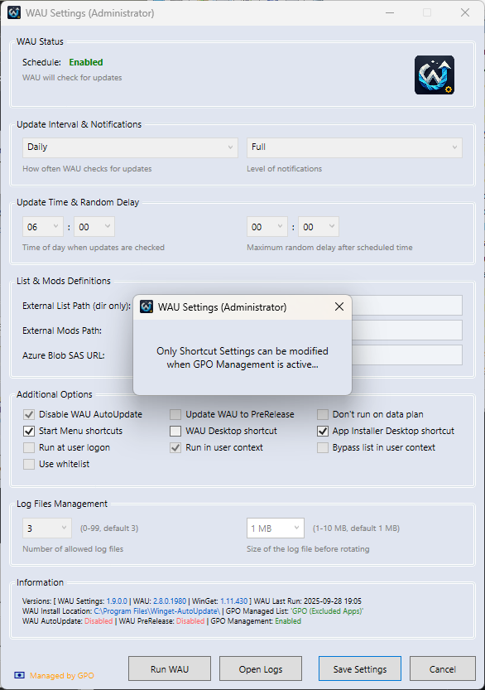
Task: Open the Daily update interval dropdown
Action: pyautogui.click(x=130, y=147)
